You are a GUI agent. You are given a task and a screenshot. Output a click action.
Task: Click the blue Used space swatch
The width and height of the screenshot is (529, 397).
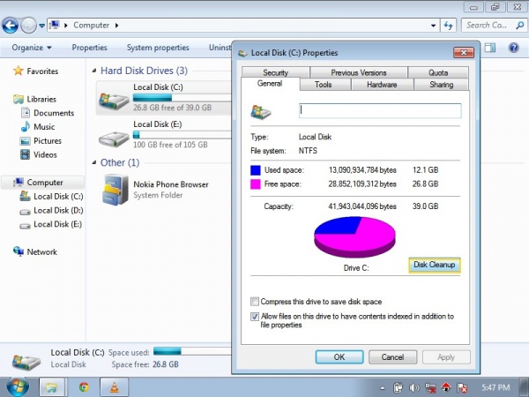[256, 170]
